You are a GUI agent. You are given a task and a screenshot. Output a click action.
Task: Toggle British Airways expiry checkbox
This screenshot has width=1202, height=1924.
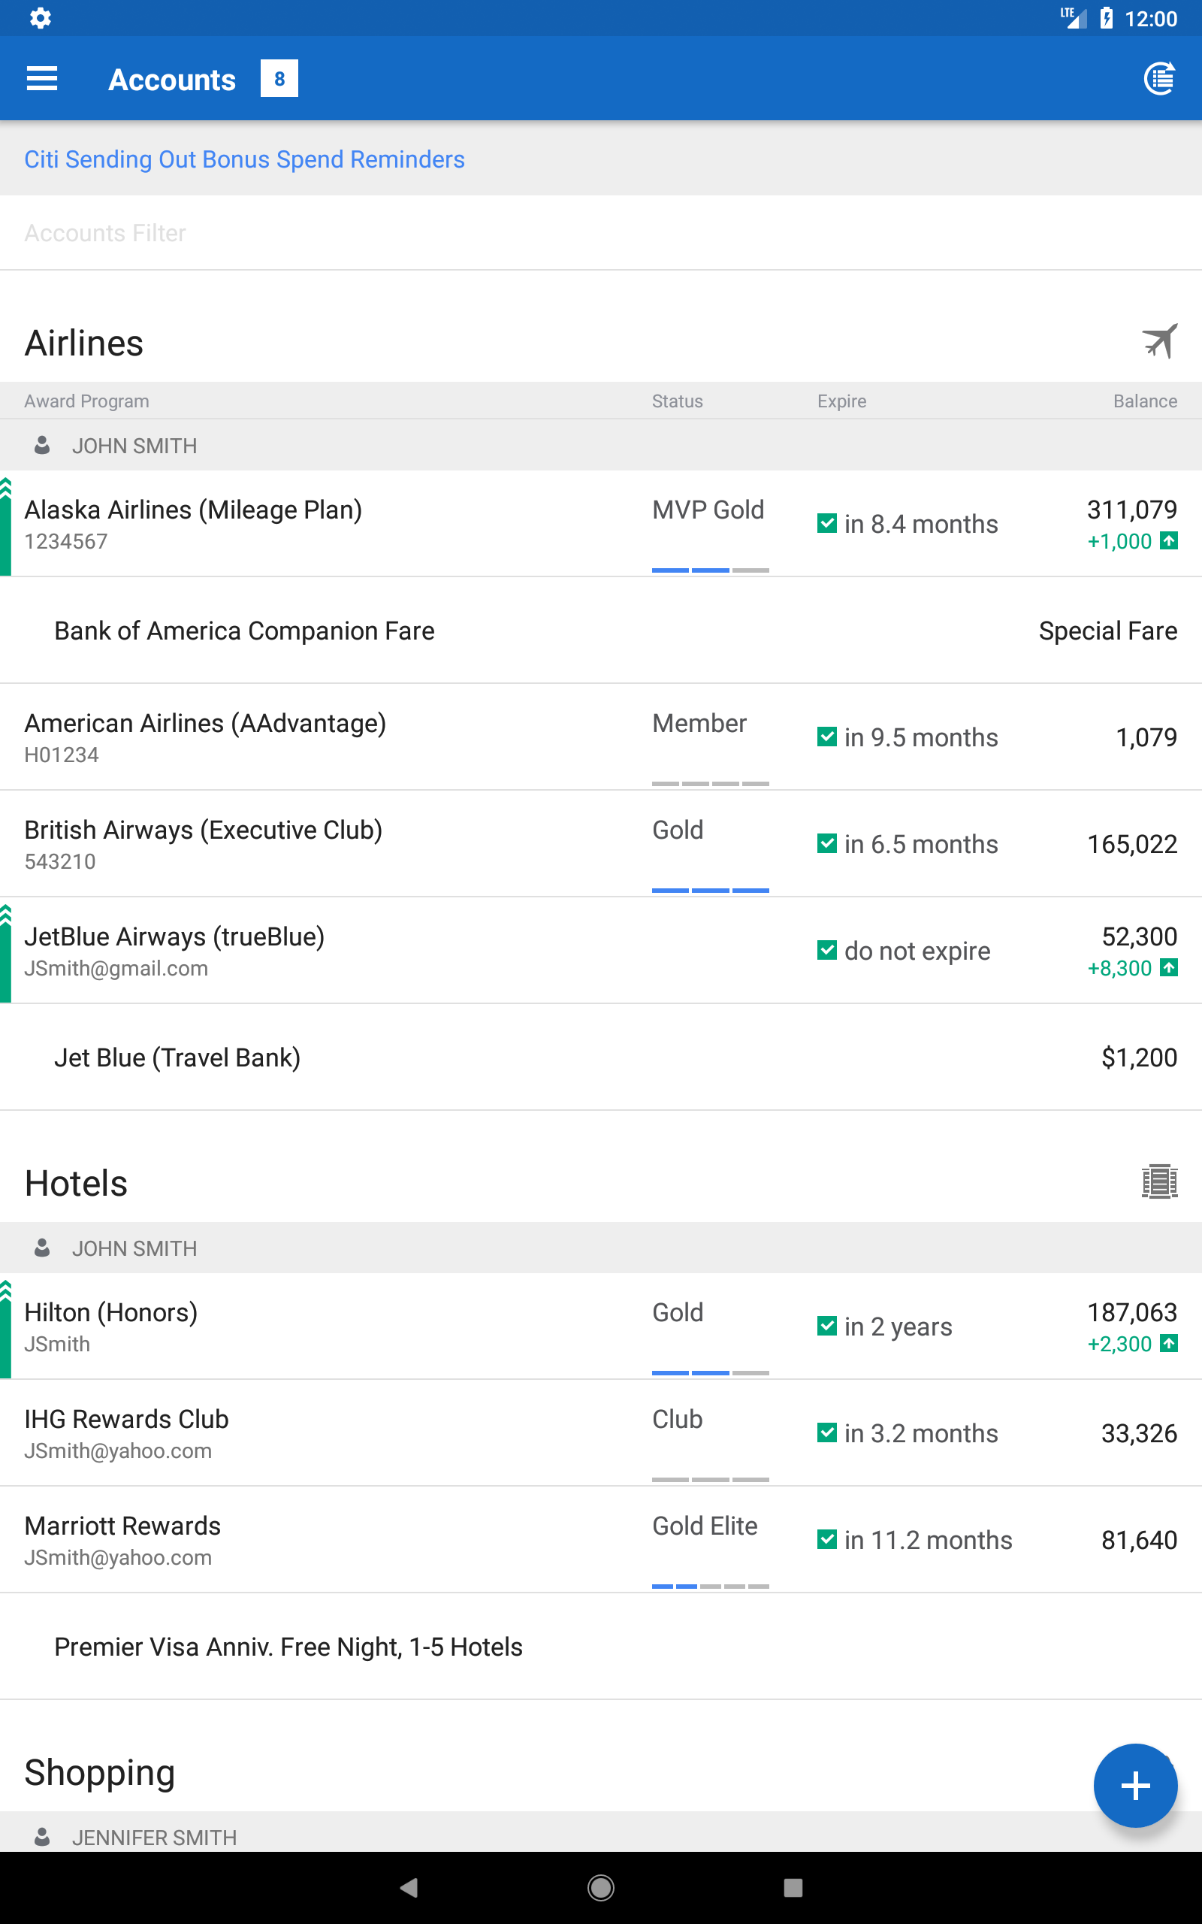tap(827, 843)
